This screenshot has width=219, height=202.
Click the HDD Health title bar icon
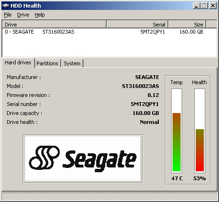tap(6, 6)
